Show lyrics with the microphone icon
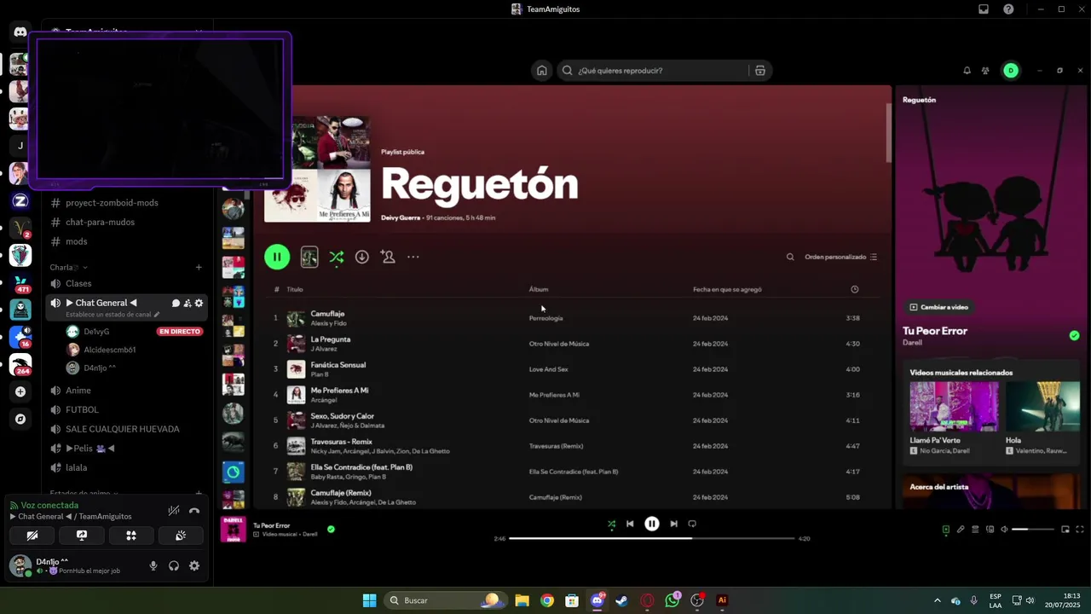The image size is (1091, 614). (x=961, y=530)
